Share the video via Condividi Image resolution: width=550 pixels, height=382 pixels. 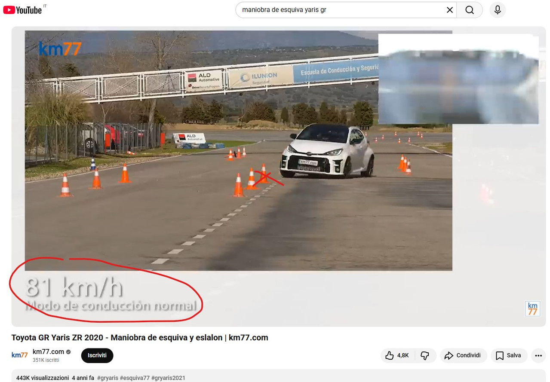[463, 355]
